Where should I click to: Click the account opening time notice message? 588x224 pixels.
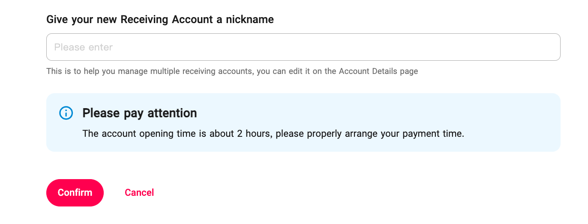(x=273, y=134)
